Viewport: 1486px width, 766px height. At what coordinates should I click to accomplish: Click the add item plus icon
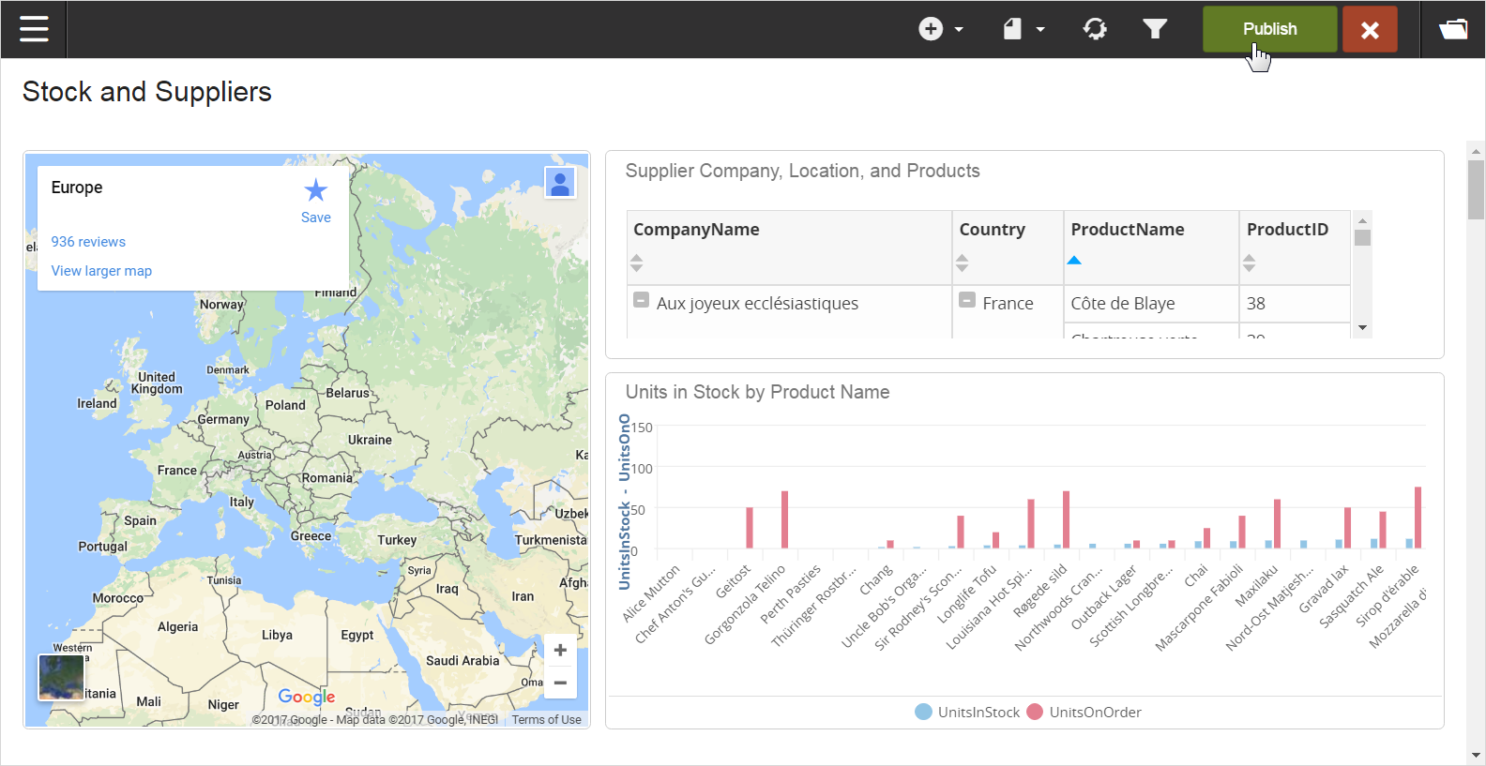point(931,29)
